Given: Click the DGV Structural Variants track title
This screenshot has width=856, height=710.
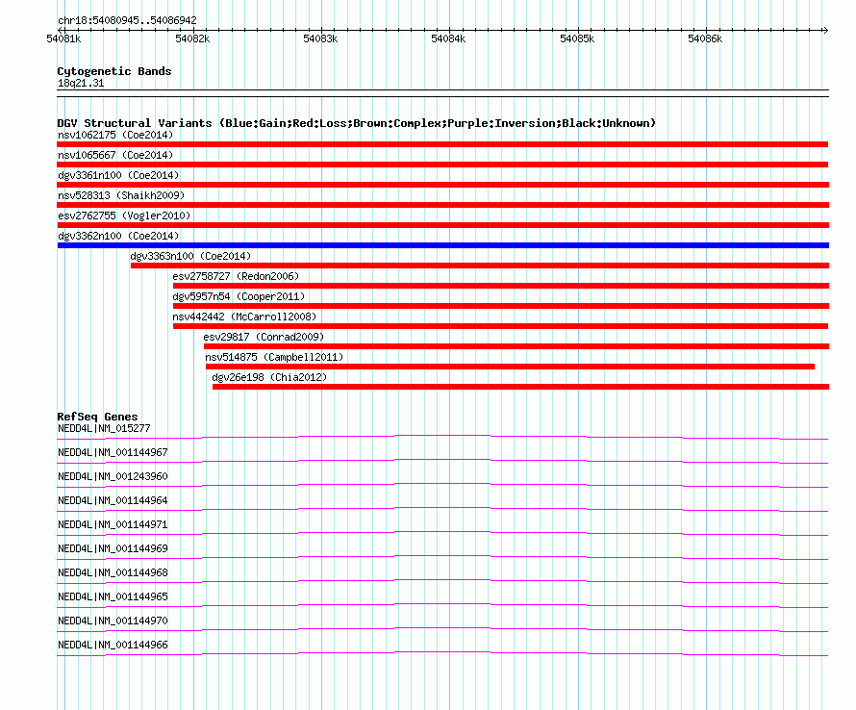Looking at the screenshot, I should [x=357, y=123].
